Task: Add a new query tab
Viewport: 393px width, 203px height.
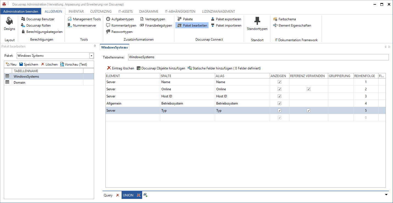Action: (x=145, y=195)
